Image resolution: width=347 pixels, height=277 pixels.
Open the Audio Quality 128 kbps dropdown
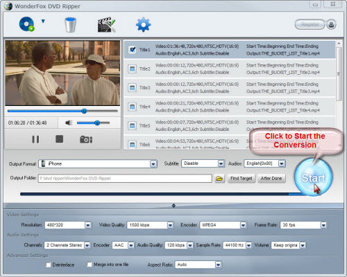(x=179, y=245)
